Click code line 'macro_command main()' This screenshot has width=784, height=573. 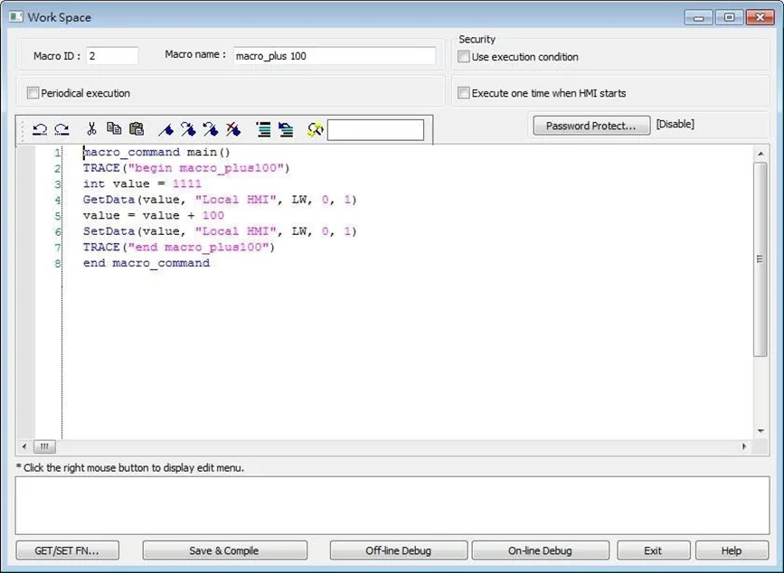(x=156, y=153)
